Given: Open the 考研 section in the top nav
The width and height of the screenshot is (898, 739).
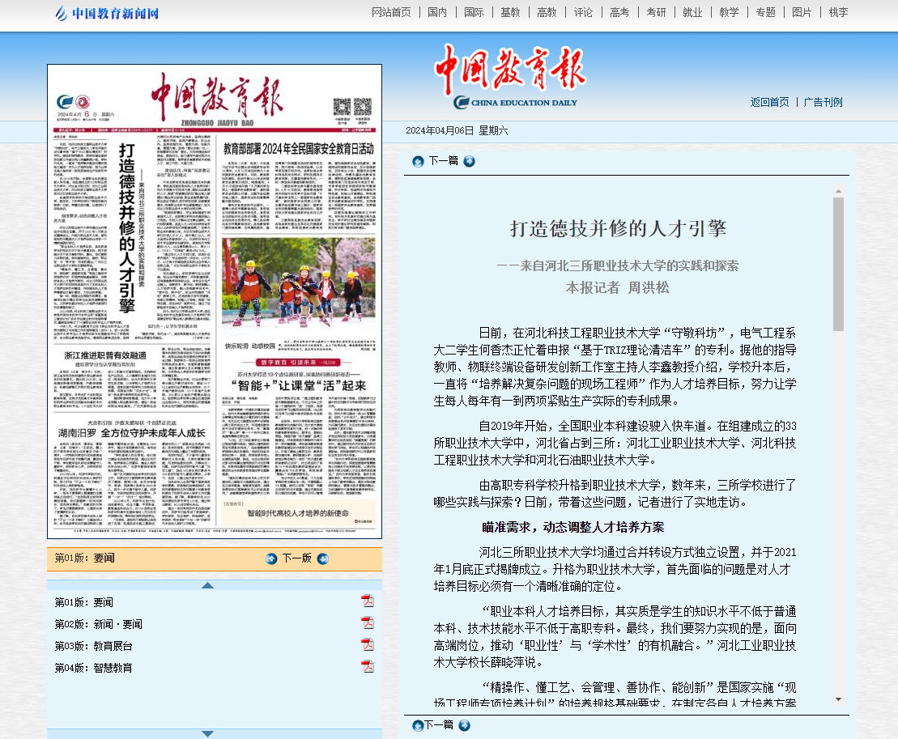Looking at the screenshot, I should pos(656,12).
